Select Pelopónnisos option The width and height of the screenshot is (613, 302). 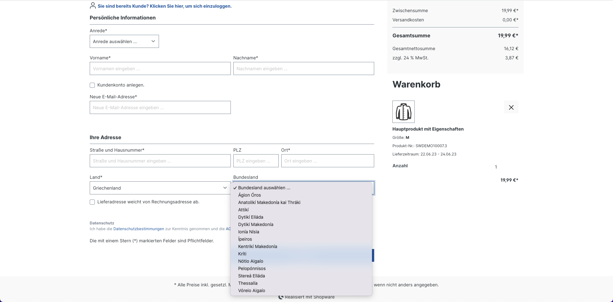[301, 268]
